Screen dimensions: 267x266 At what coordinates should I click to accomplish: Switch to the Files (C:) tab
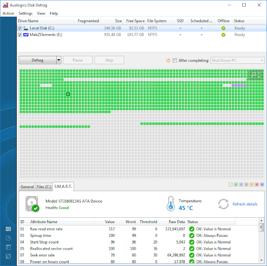point(44,187)
